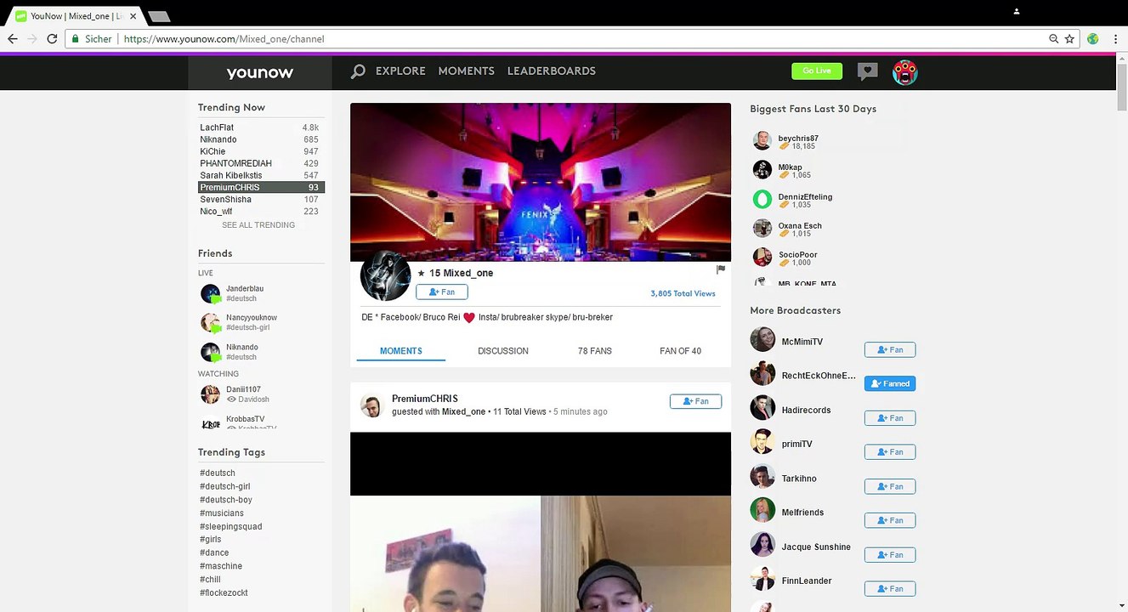The image size is (1128, 612).
Task: Play the PremiumCHRIS moment video
Action: (541, 522)
